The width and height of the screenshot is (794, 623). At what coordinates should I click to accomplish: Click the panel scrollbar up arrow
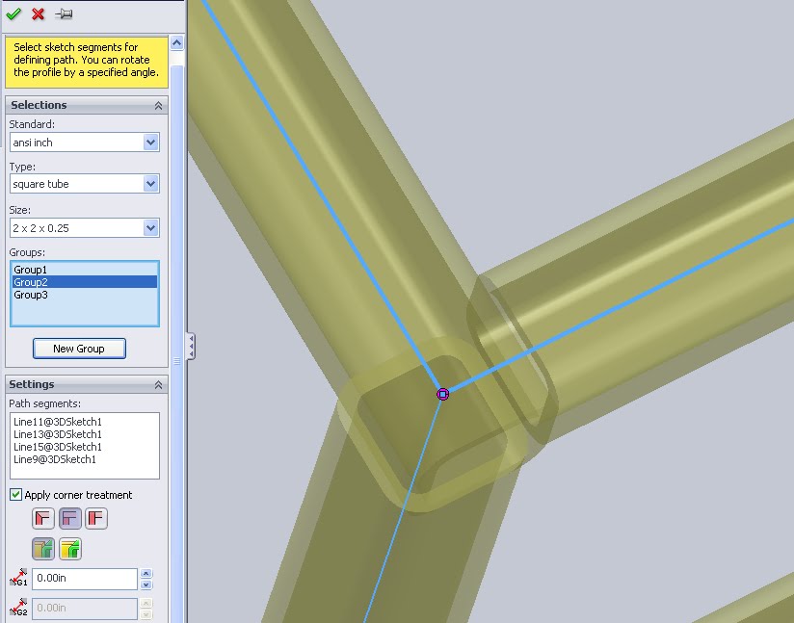pyautogui.click(x=176, y=43)
